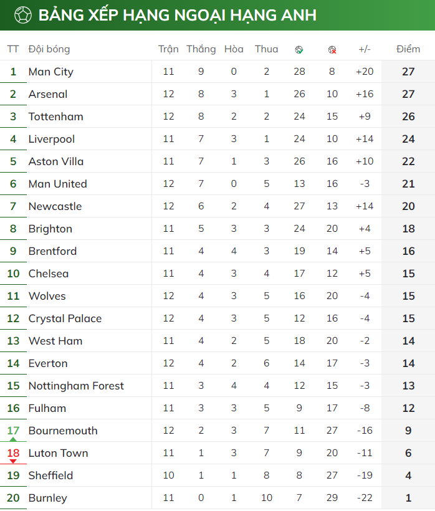Click the Burnley team name
The image size is (435, 511).
click(47, 498)
